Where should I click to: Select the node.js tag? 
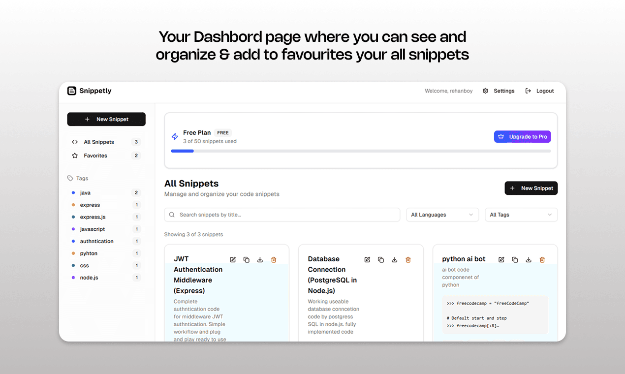[x=89, y=278]
